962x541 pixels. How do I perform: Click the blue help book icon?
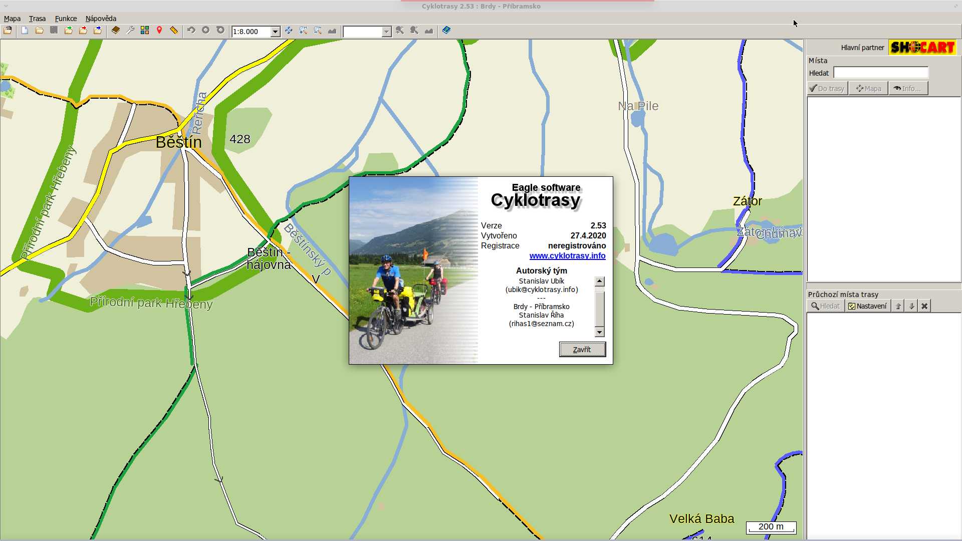pos(446,31)
